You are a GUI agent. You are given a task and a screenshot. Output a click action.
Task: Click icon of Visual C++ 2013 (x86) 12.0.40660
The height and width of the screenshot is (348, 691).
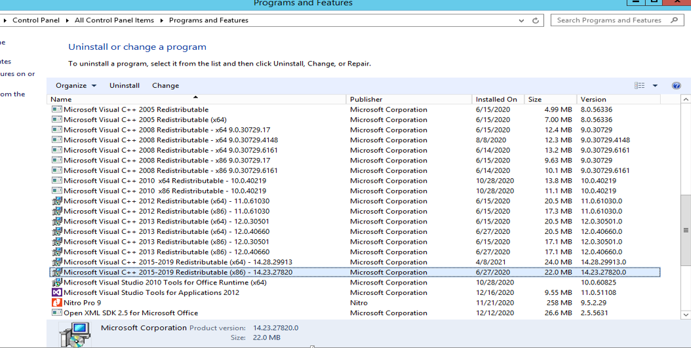coord(57,252)
